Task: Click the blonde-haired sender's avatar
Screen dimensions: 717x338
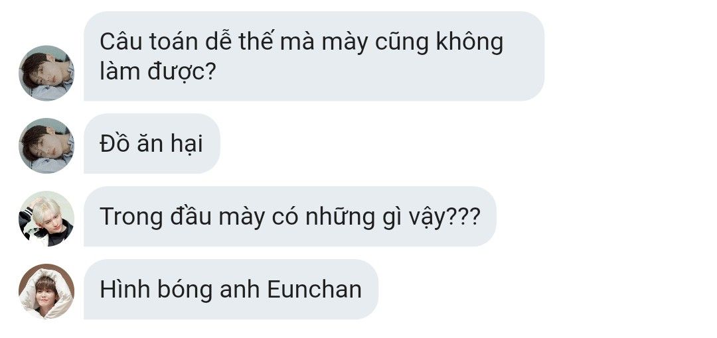Action: 46,219
